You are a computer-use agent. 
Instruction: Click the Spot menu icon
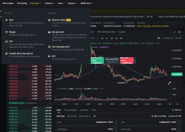pyautogui.click(x=6, y=20)
